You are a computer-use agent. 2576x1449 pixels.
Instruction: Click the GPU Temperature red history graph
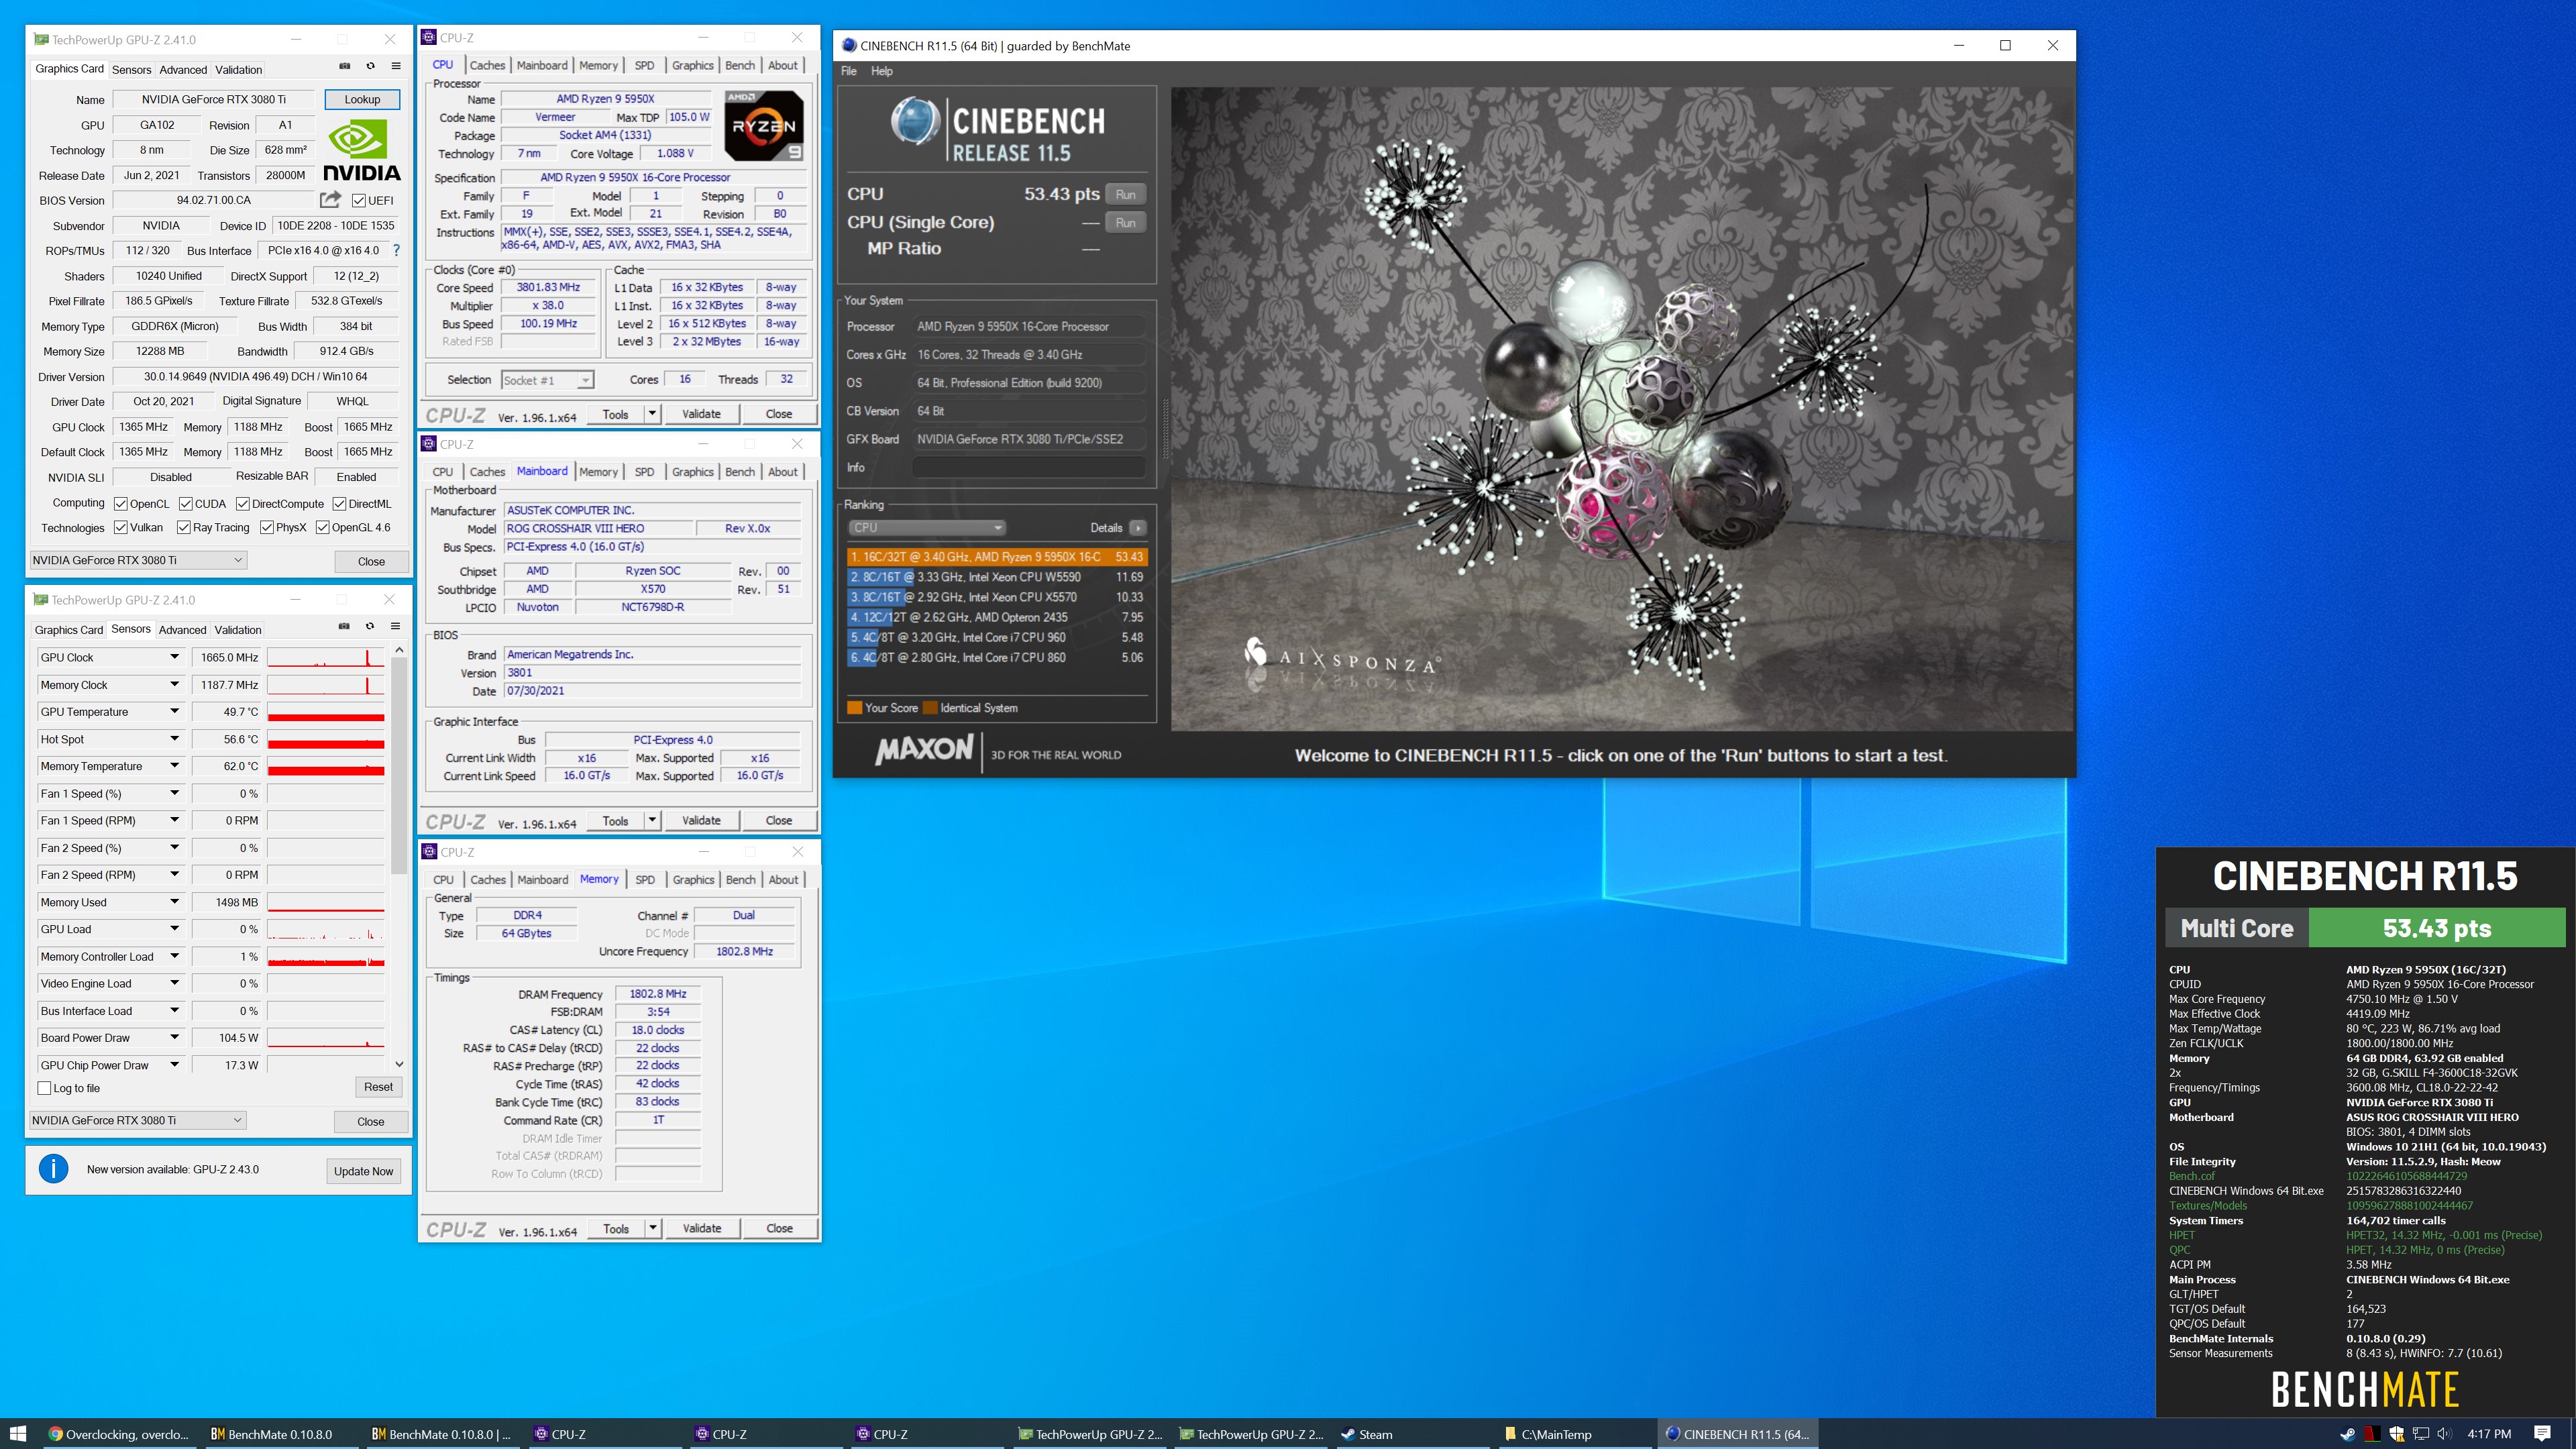click(326, 712)
